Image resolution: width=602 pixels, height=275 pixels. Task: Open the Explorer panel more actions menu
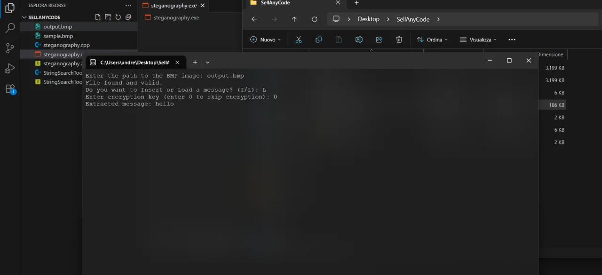pos(128,5)
